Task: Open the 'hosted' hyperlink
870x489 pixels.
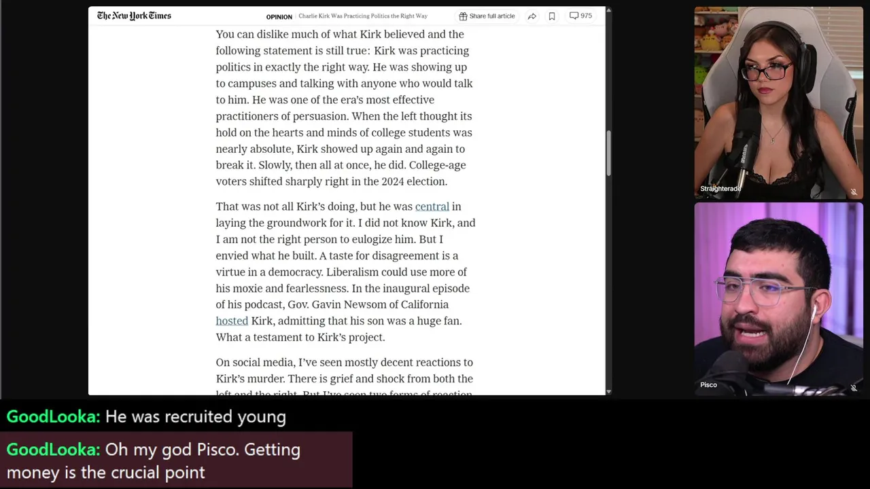Action: point(232,321)
